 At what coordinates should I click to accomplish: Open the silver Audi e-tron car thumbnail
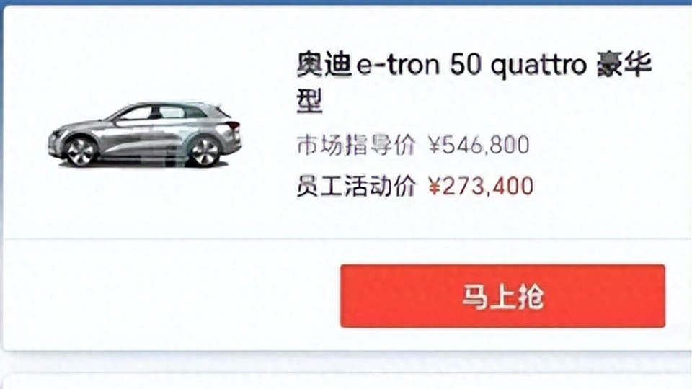(145, 135)
